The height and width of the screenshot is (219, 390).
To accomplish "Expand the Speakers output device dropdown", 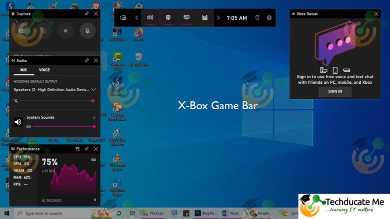I will 93,90.
